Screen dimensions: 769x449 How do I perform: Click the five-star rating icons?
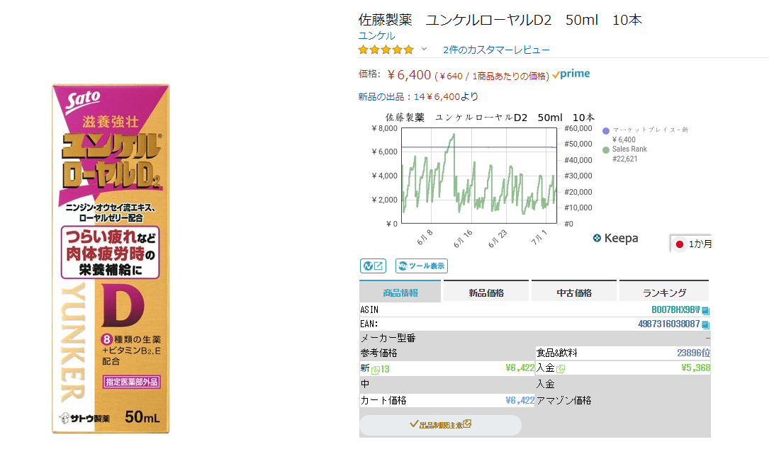tap(386, 50)
